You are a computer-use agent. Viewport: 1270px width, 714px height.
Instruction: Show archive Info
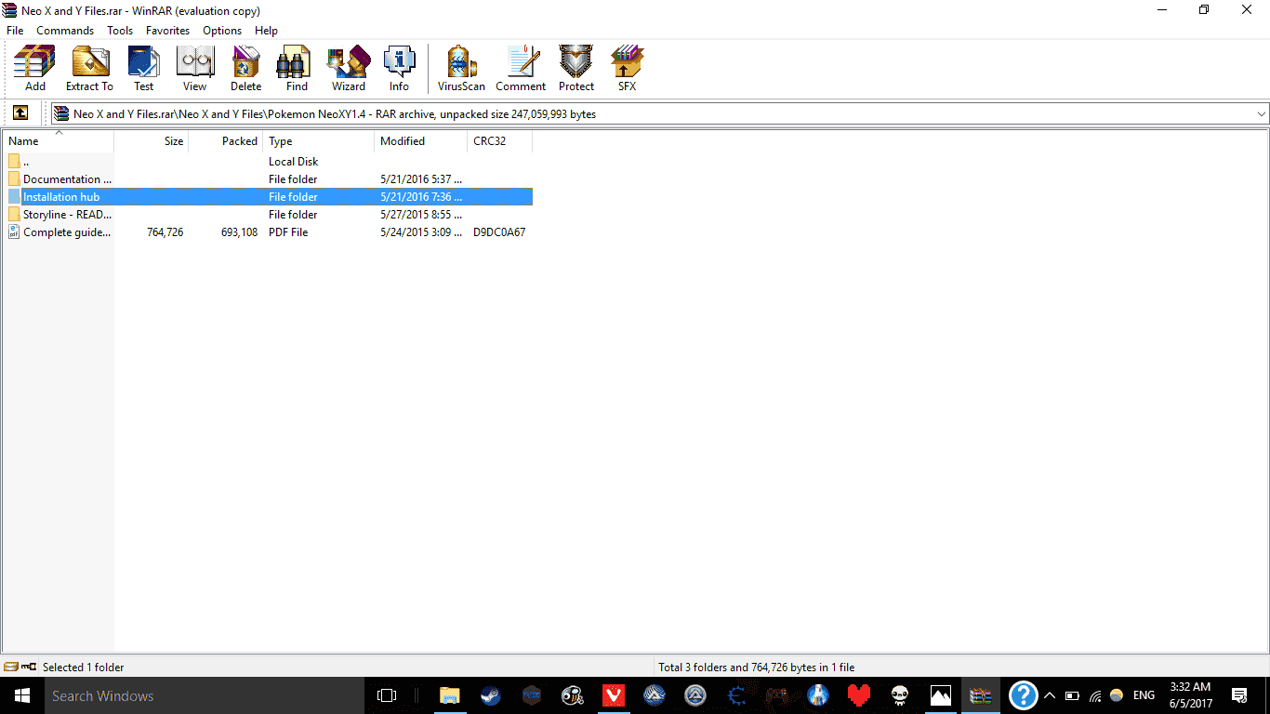tap(399, 68)
